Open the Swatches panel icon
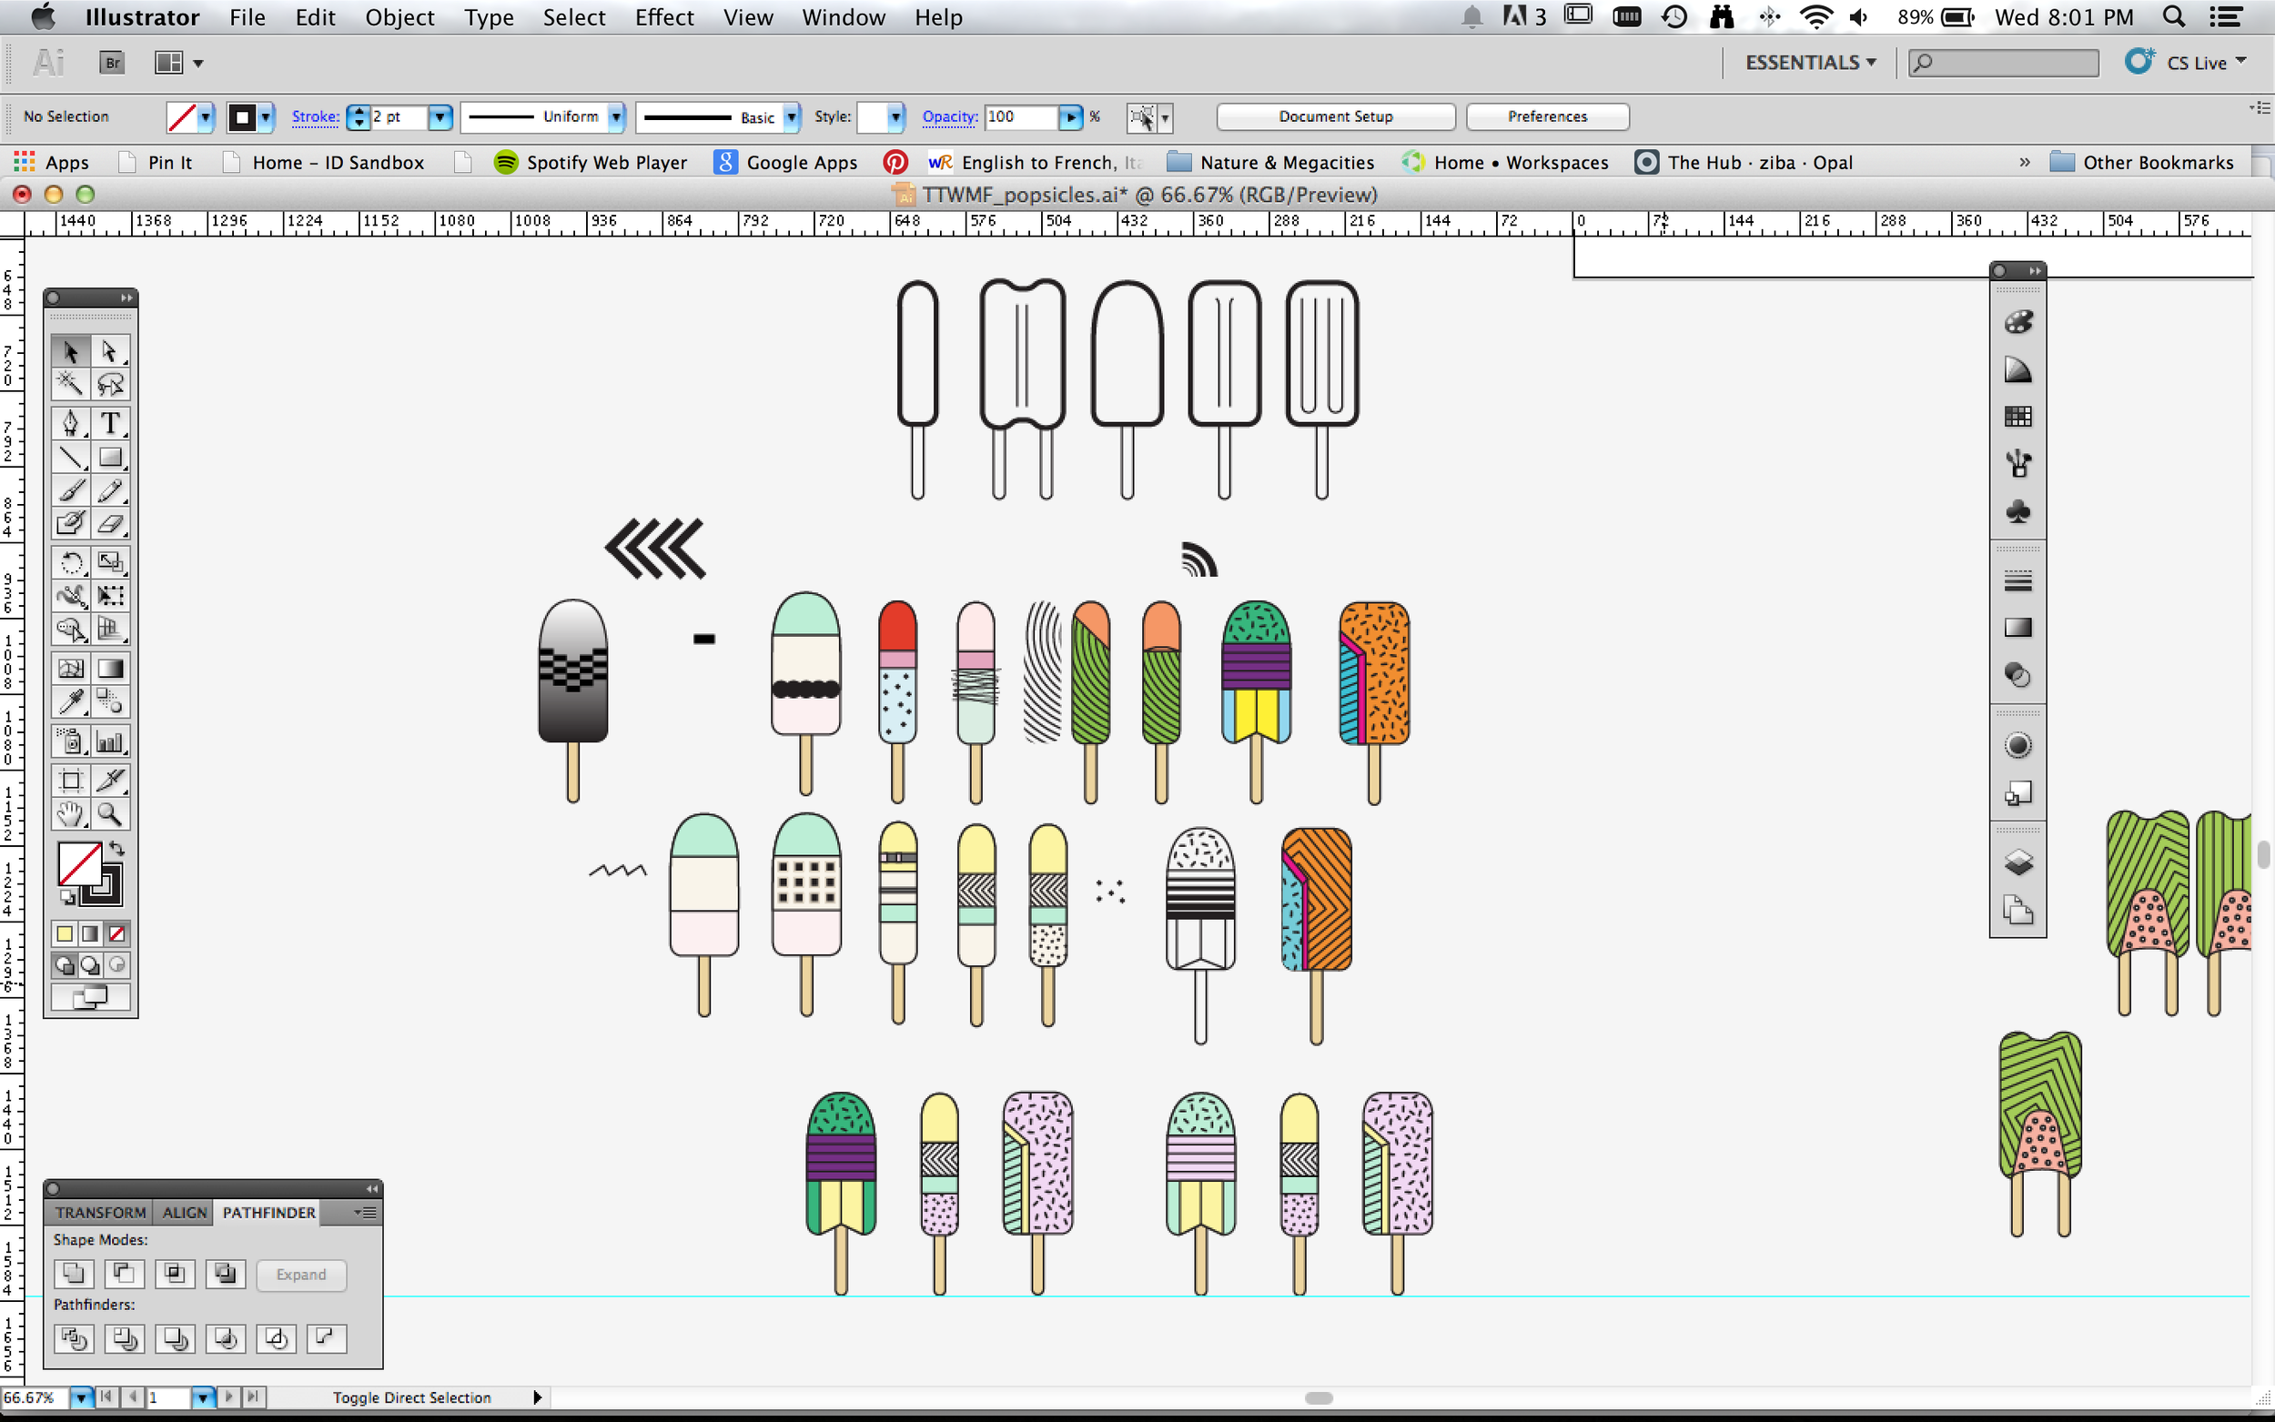The width and height of the screenshot is (2275, 1422). [2018, 417]
